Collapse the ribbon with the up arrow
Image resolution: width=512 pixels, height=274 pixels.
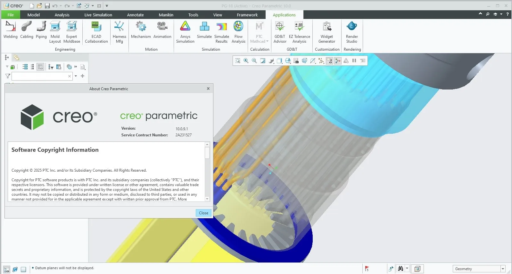[x=480, y=14]
